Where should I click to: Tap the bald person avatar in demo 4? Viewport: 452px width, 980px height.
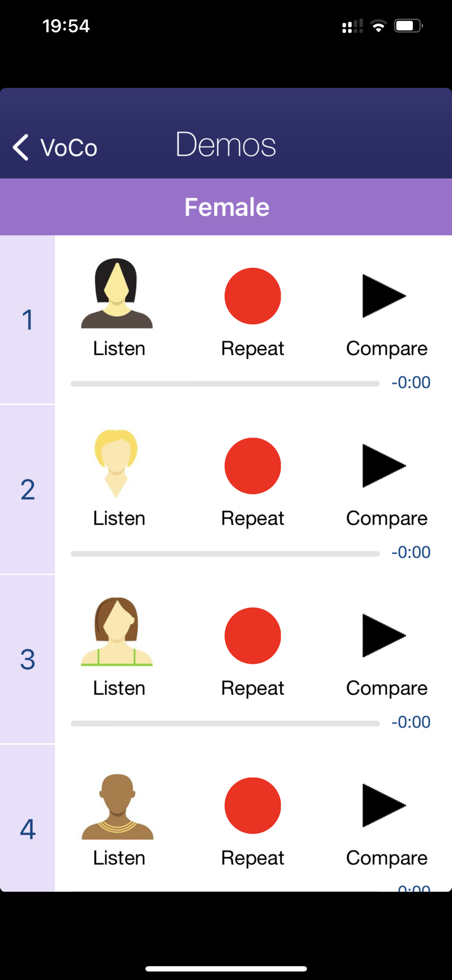pyautogui.click(x=117, y=807)
